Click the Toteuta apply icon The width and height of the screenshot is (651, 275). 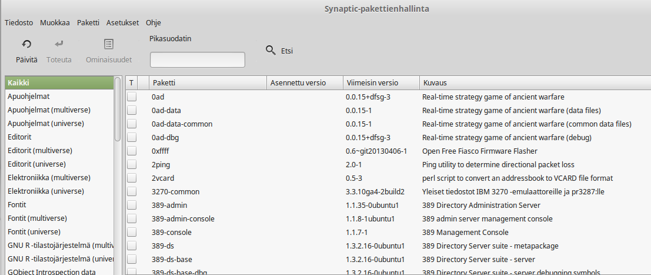click(59, 44)
